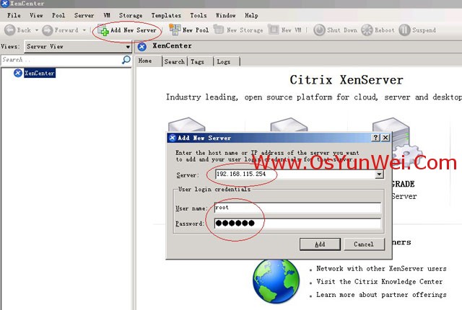Click Add New Server toolbar button
Viewport: 462px width, 310px height.
(127, 30)
